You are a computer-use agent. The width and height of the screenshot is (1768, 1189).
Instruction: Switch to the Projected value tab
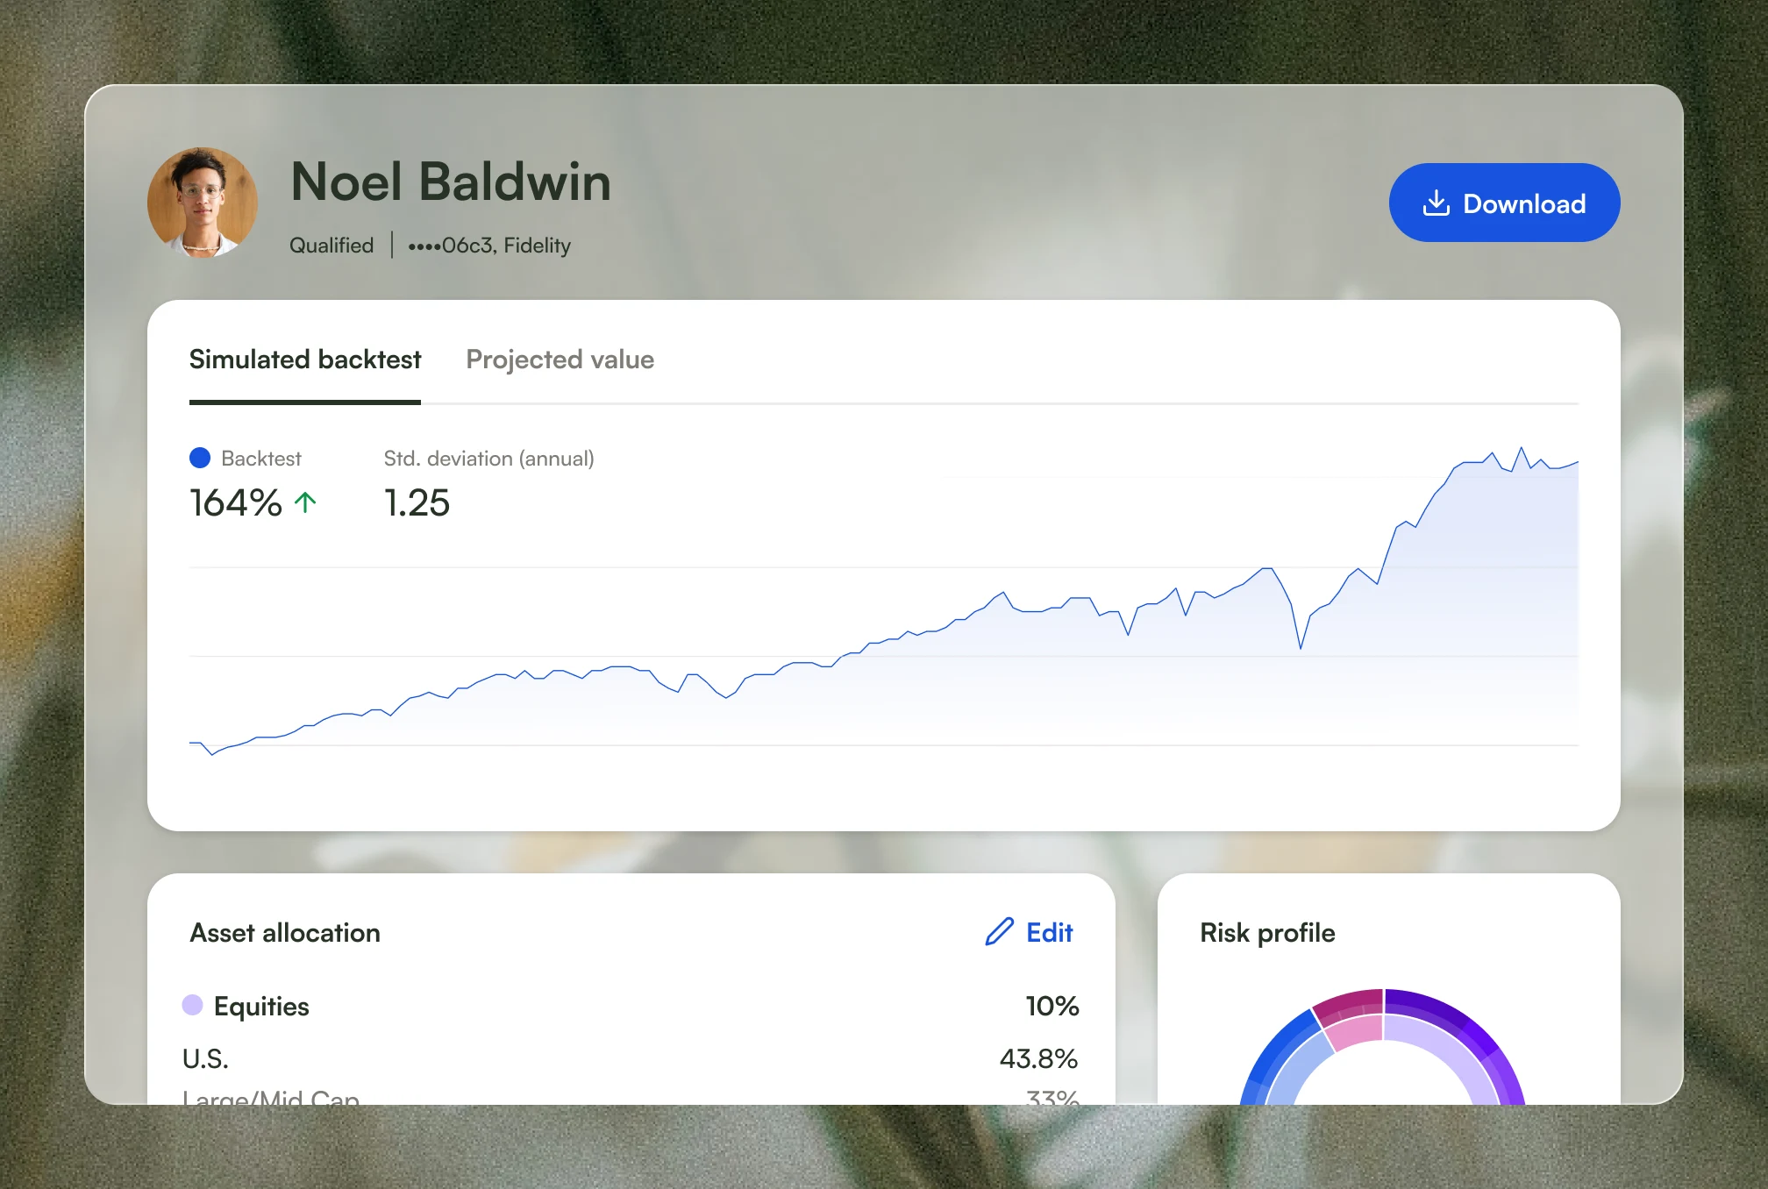point(560,360)
